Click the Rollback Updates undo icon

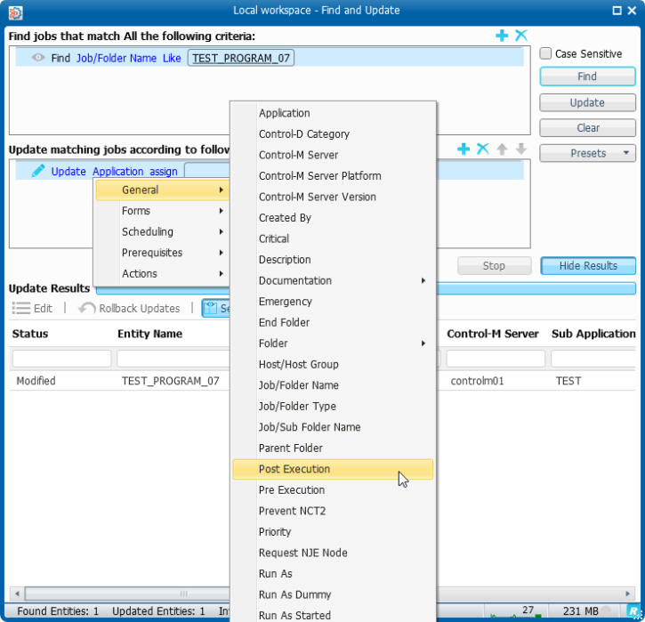coord(87,309)
